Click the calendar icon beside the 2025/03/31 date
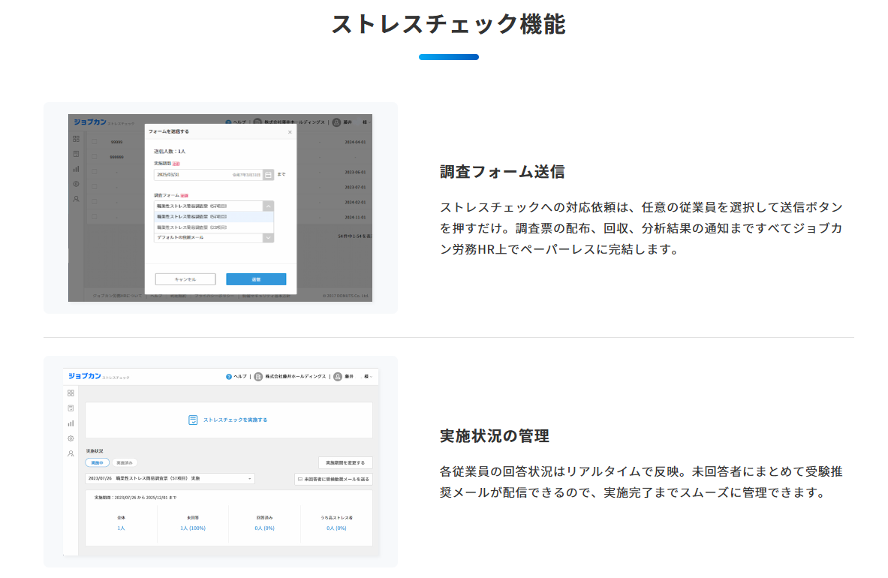 (x=269, y=174)
